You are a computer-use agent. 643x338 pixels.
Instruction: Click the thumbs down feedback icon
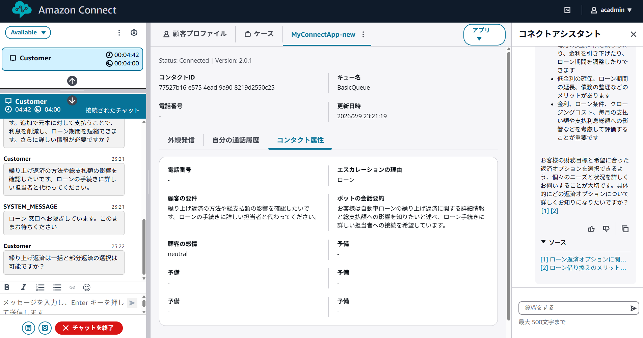(606, 229)
